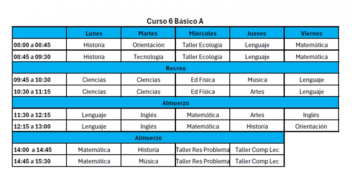The width and height of the screenshot is (352, 178).
Task: Click the Miércoles header cell
Action: point(203,33)
